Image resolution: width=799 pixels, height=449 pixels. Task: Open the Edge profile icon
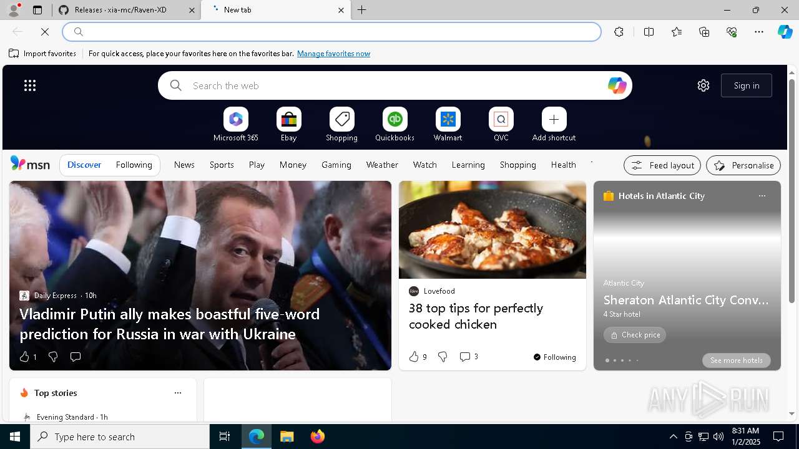[13, 10]
